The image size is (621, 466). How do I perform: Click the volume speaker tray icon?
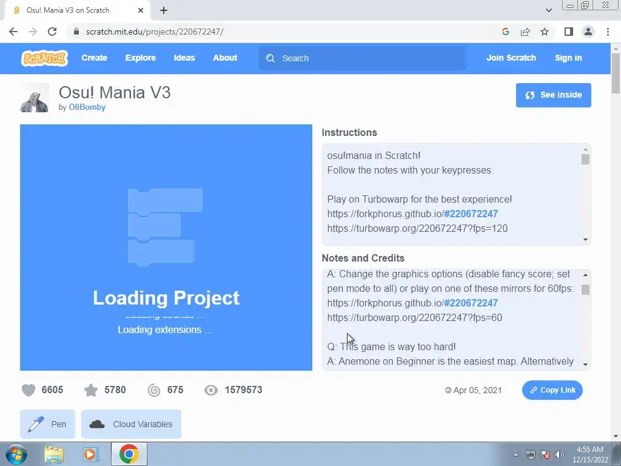pyautogui.click(x=560, y=454)
